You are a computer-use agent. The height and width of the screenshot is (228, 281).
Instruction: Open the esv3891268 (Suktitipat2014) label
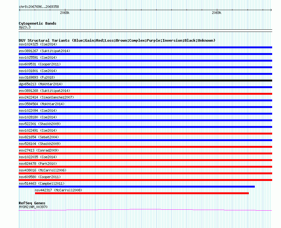[x=45, y=91]
